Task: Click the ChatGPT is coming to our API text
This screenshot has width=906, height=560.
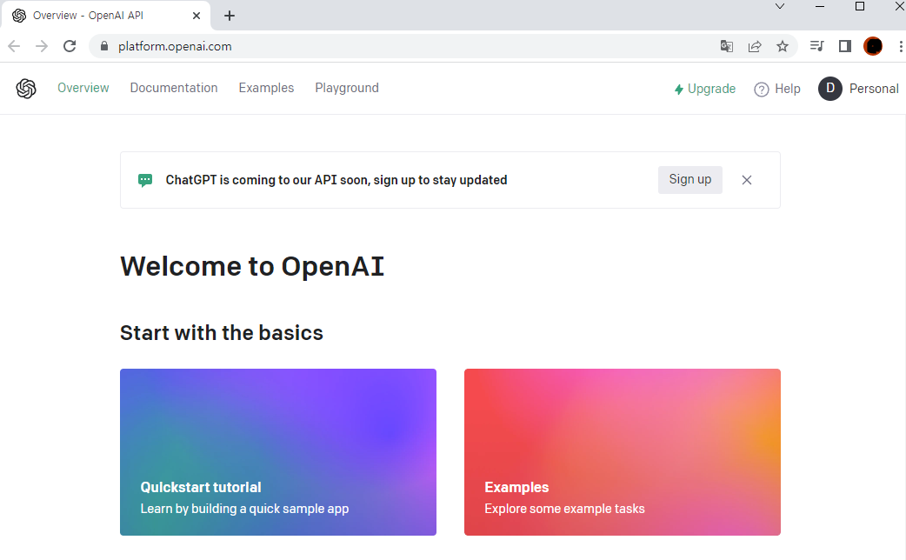Action: tap(336, 180)
